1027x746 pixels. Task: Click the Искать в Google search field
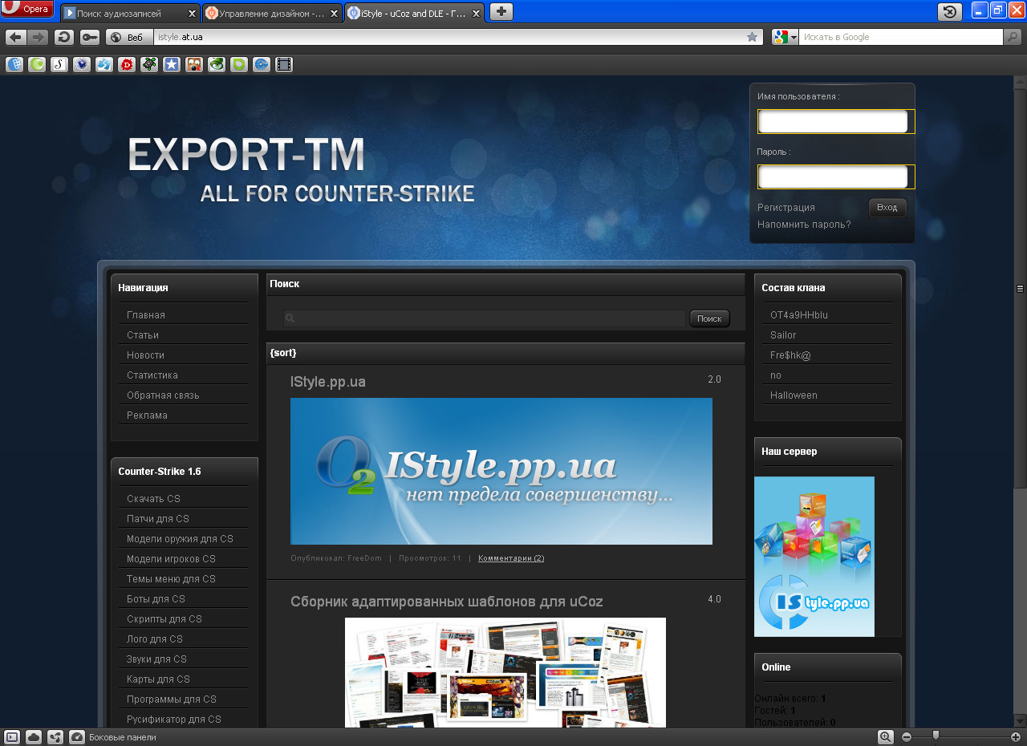coord(900,37)
